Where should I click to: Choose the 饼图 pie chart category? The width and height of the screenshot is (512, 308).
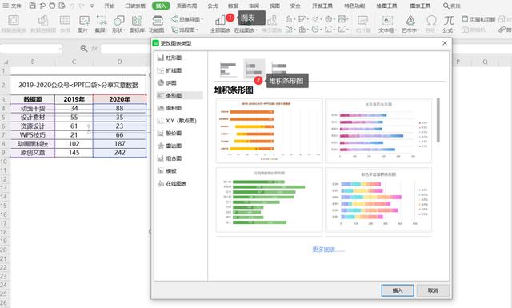167,83
